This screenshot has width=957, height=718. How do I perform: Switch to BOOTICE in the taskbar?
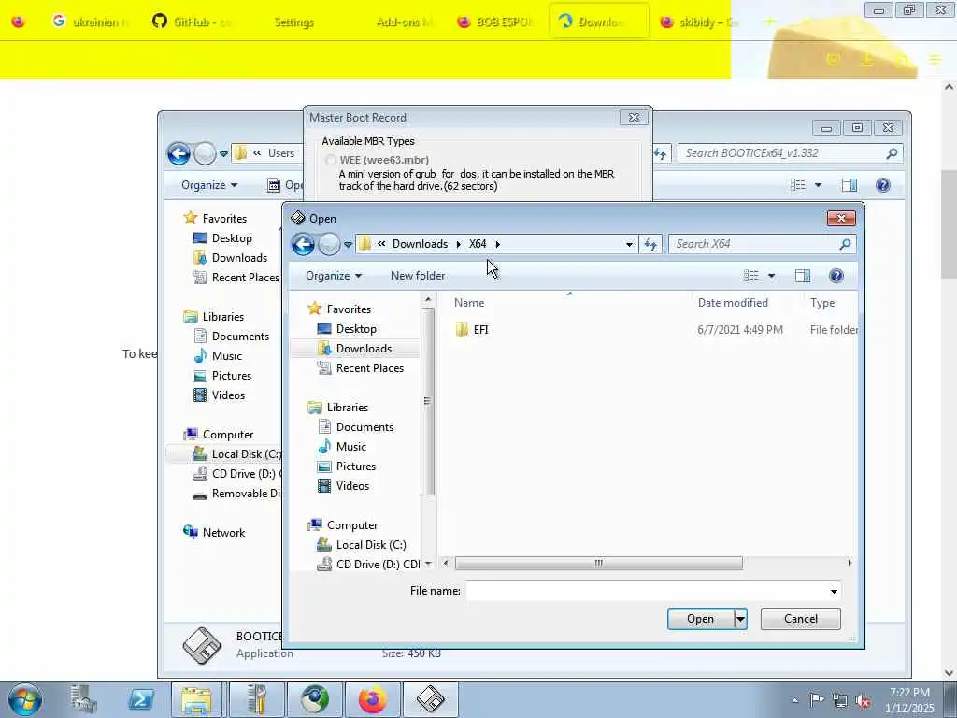430,699
